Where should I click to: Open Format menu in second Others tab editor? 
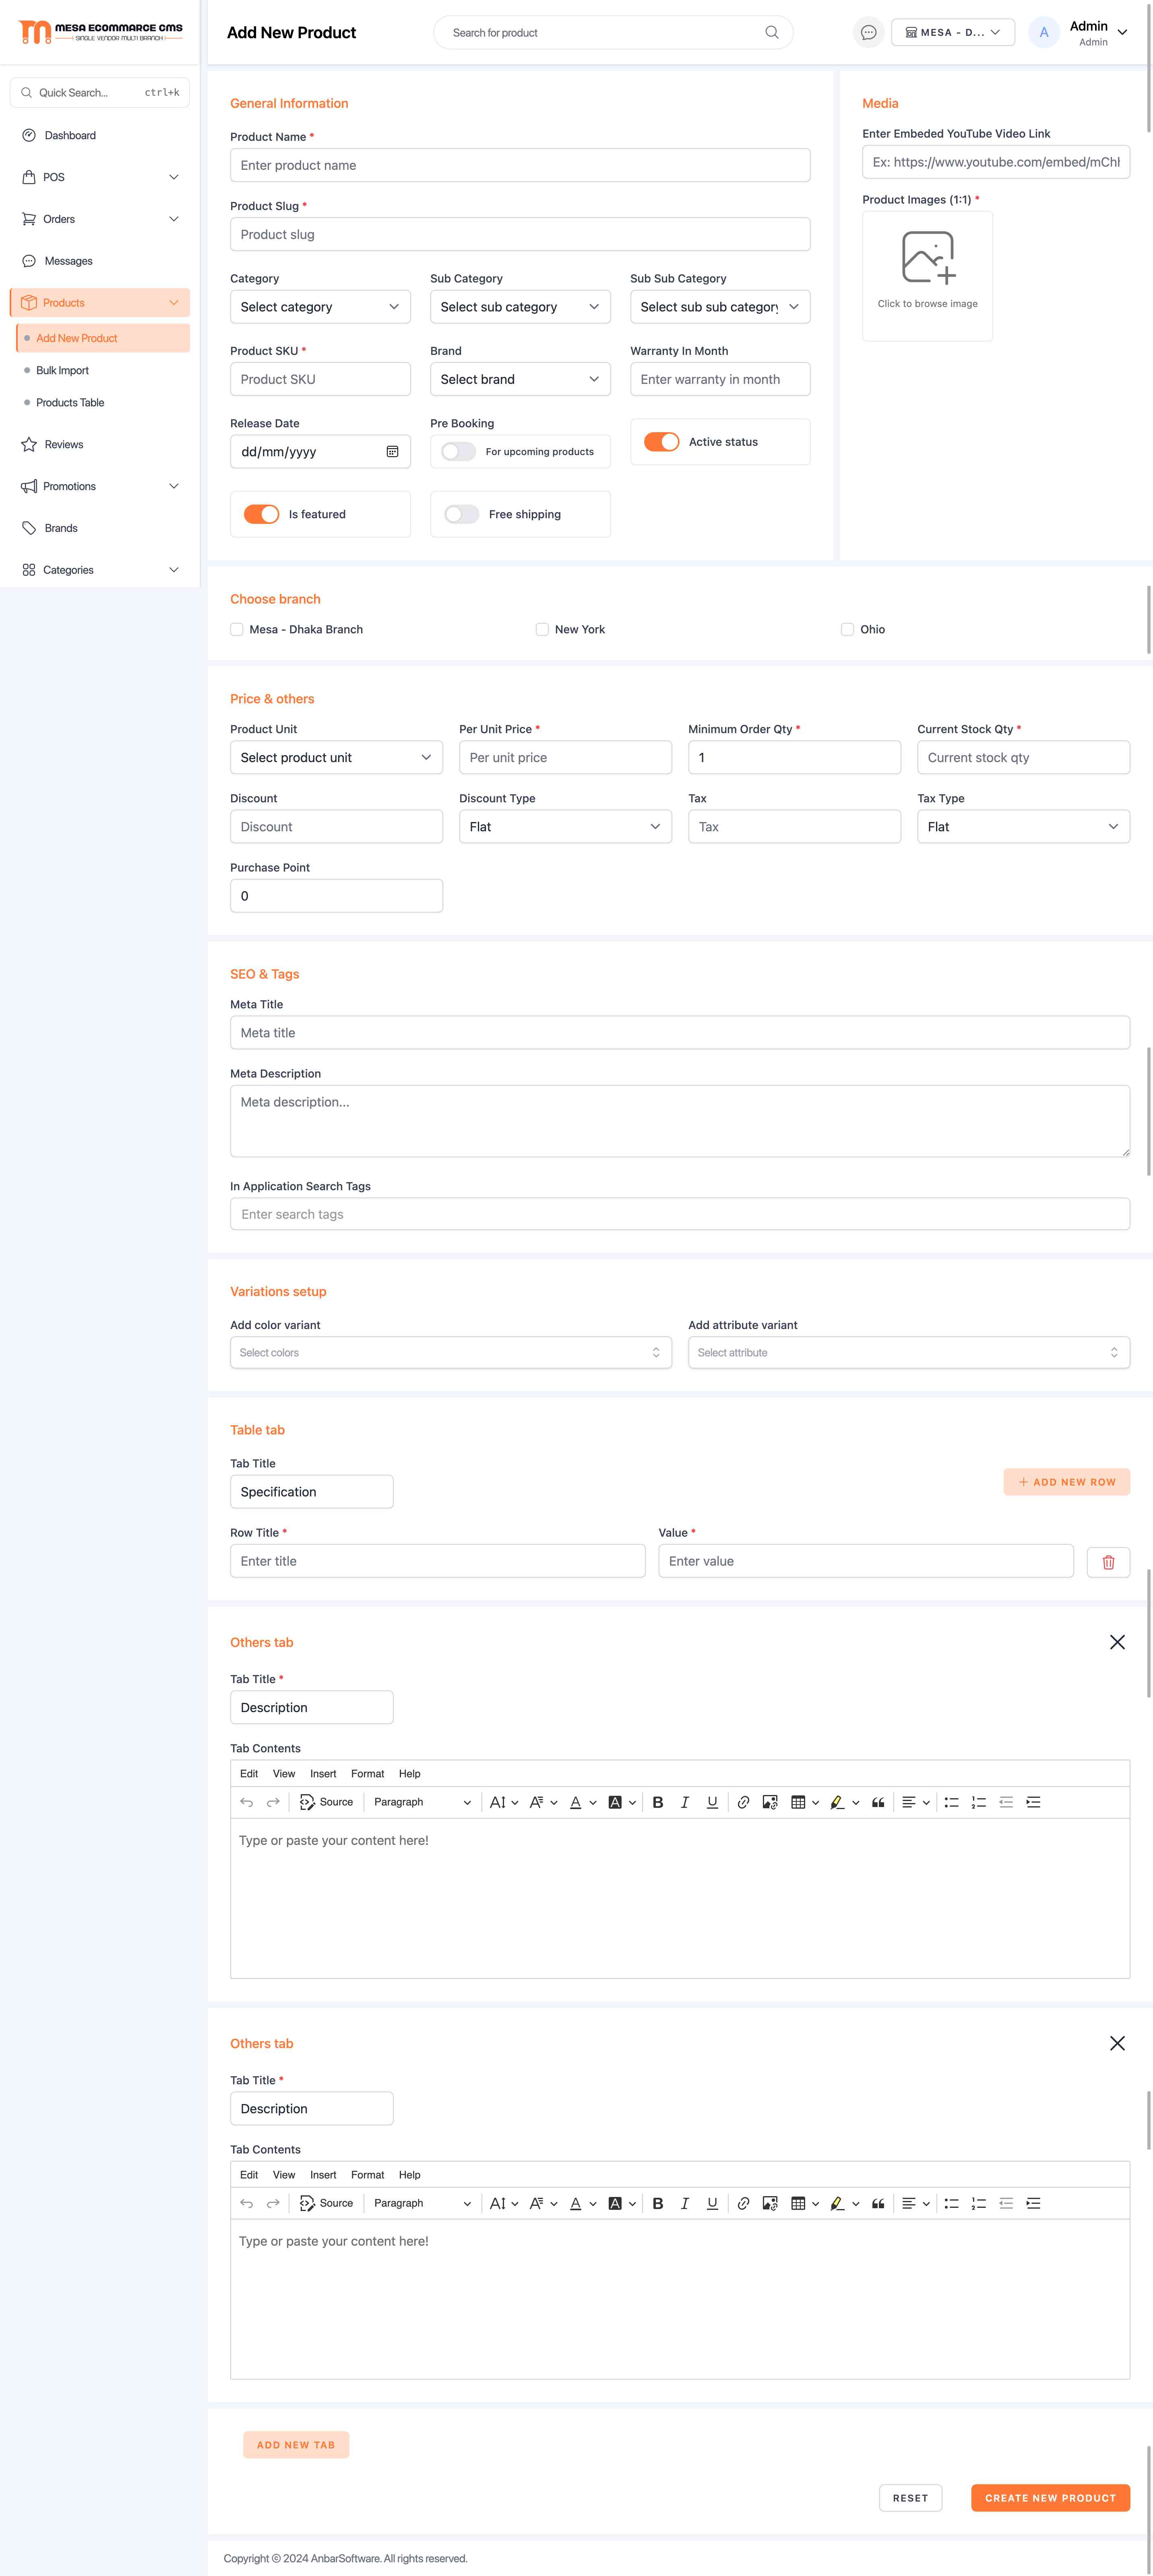tap(367, 2174)
